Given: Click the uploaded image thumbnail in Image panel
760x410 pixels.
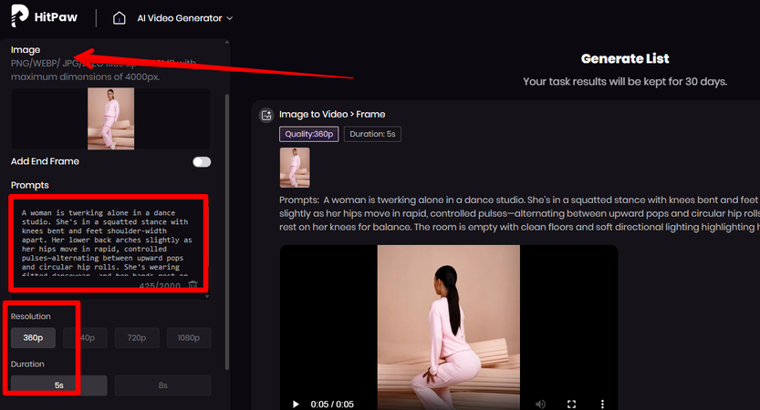Looking at the screenshot, I should pos(111,118).
